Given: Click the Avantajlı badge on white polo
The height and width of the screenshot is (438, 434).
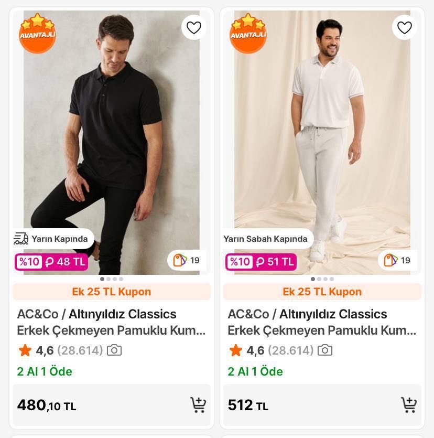Looking at the screenshot, I should pyautogui.click(x=248, y=34).
